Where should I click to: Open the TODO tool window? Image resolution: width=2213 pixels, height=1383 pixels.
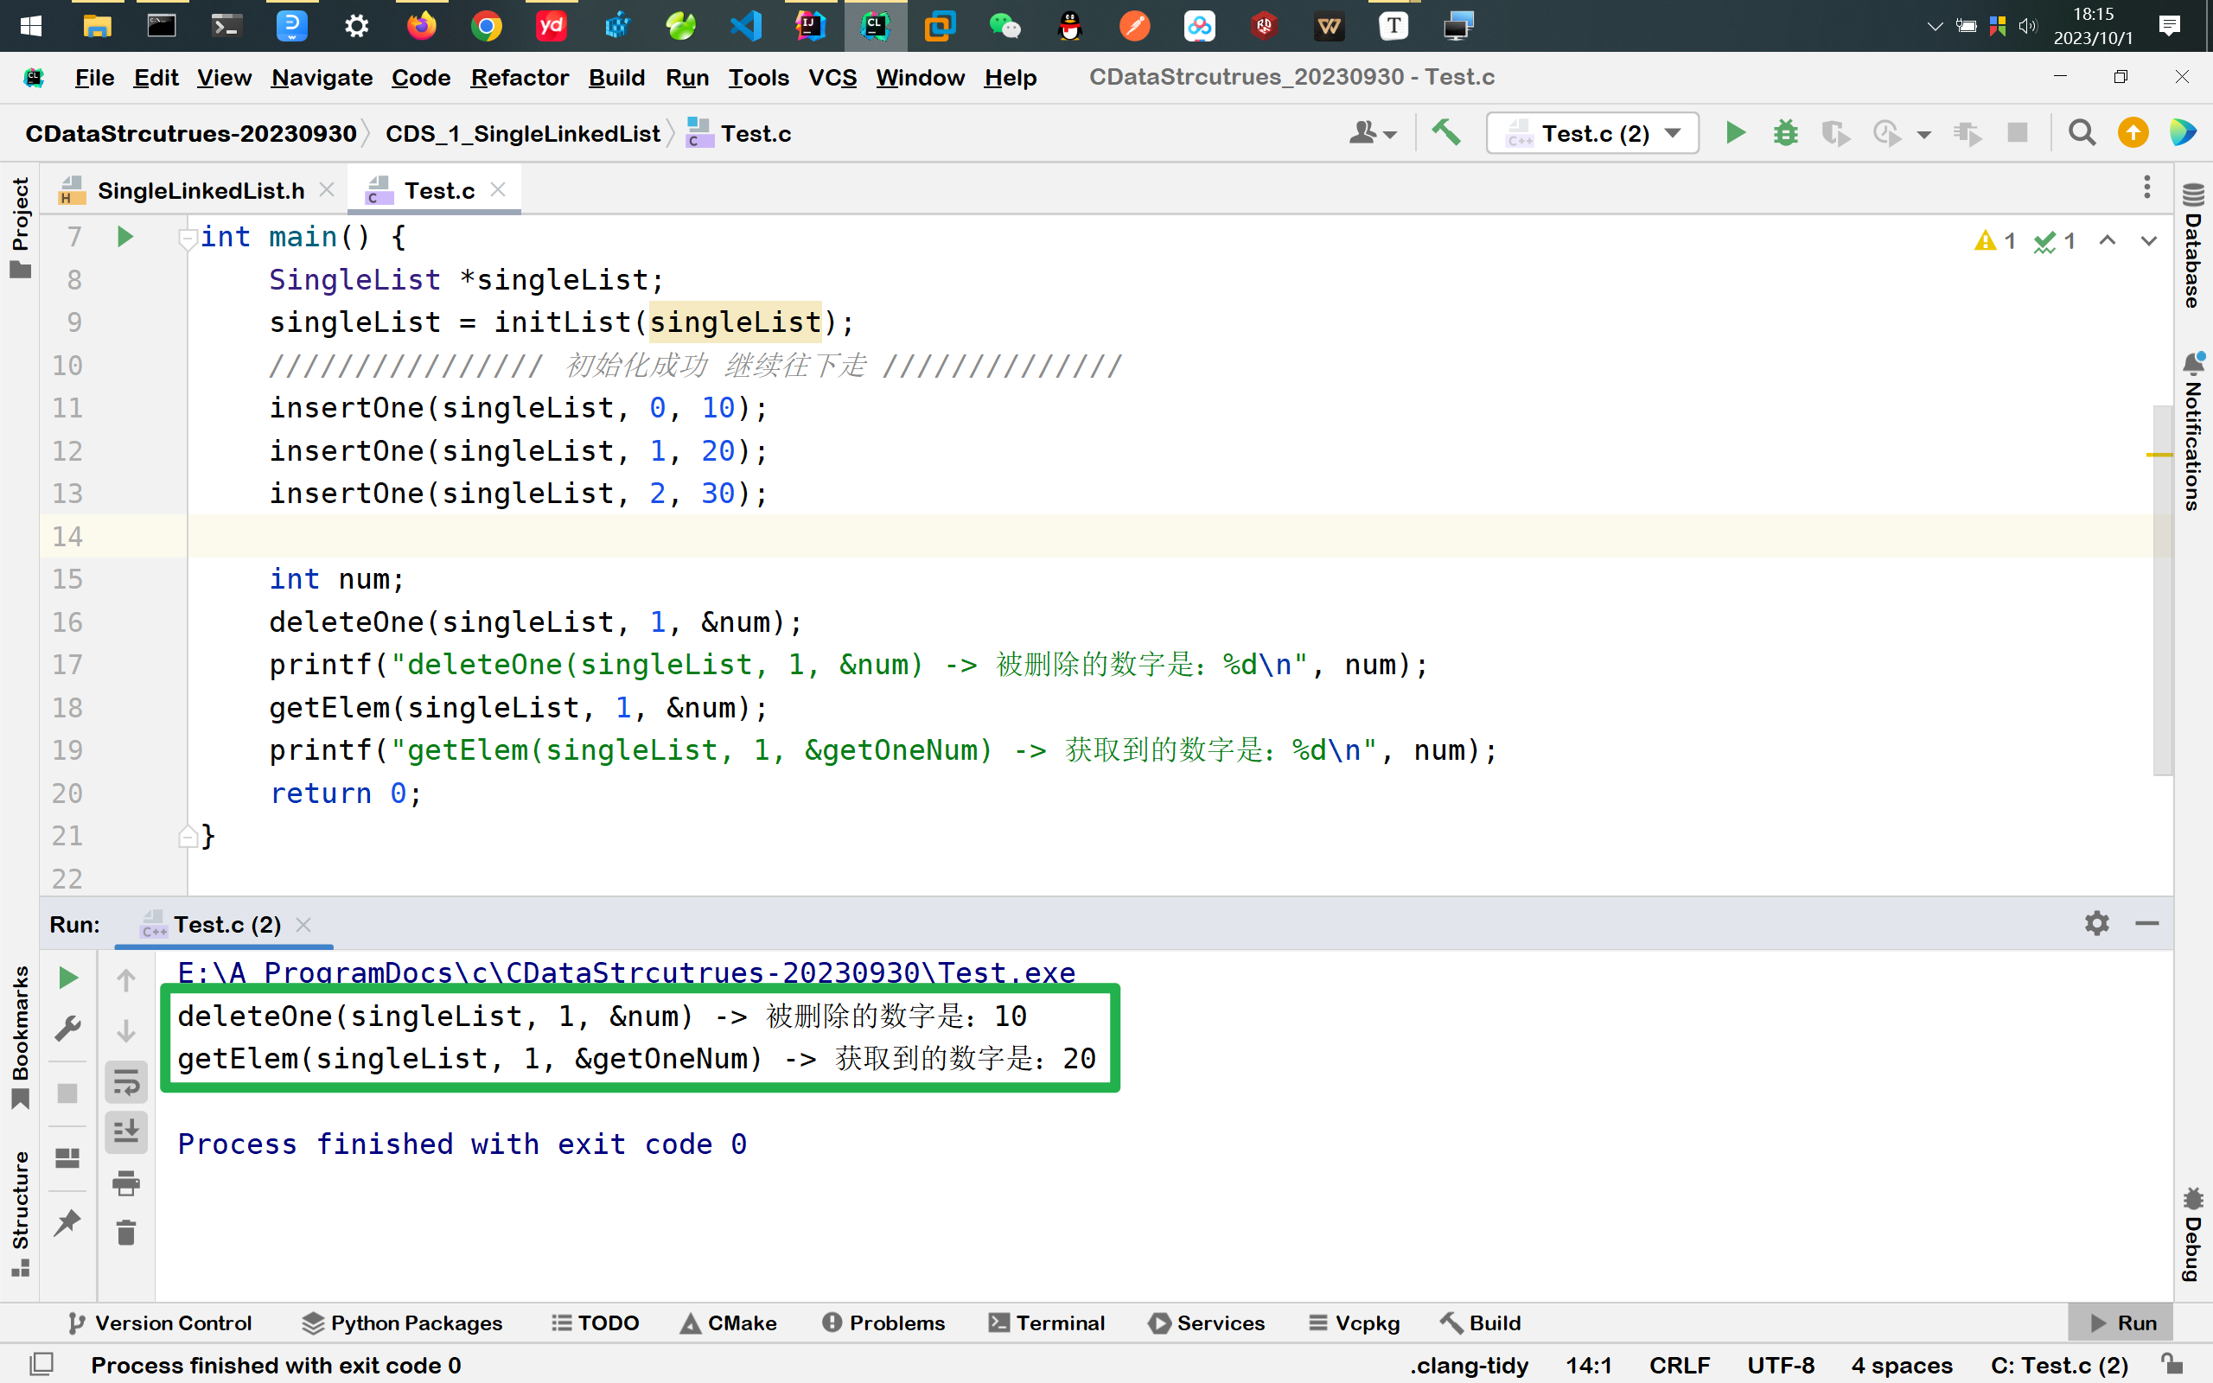point(596,1322)
